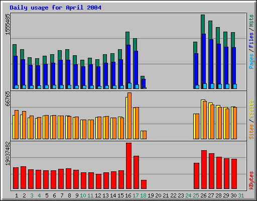Click the red KBytes bar for day 17
Viewport: 257px width, 201px height.
coord(136,172)
